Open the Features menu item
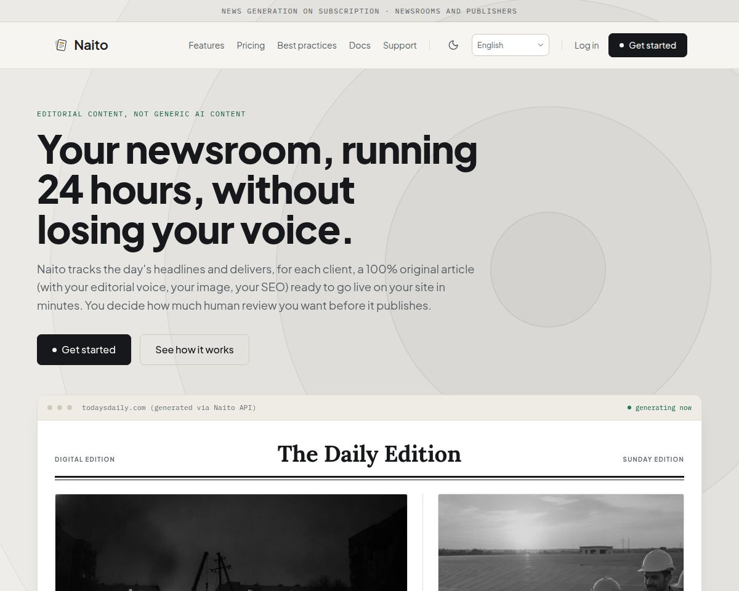739x591 pixels. 206,46
